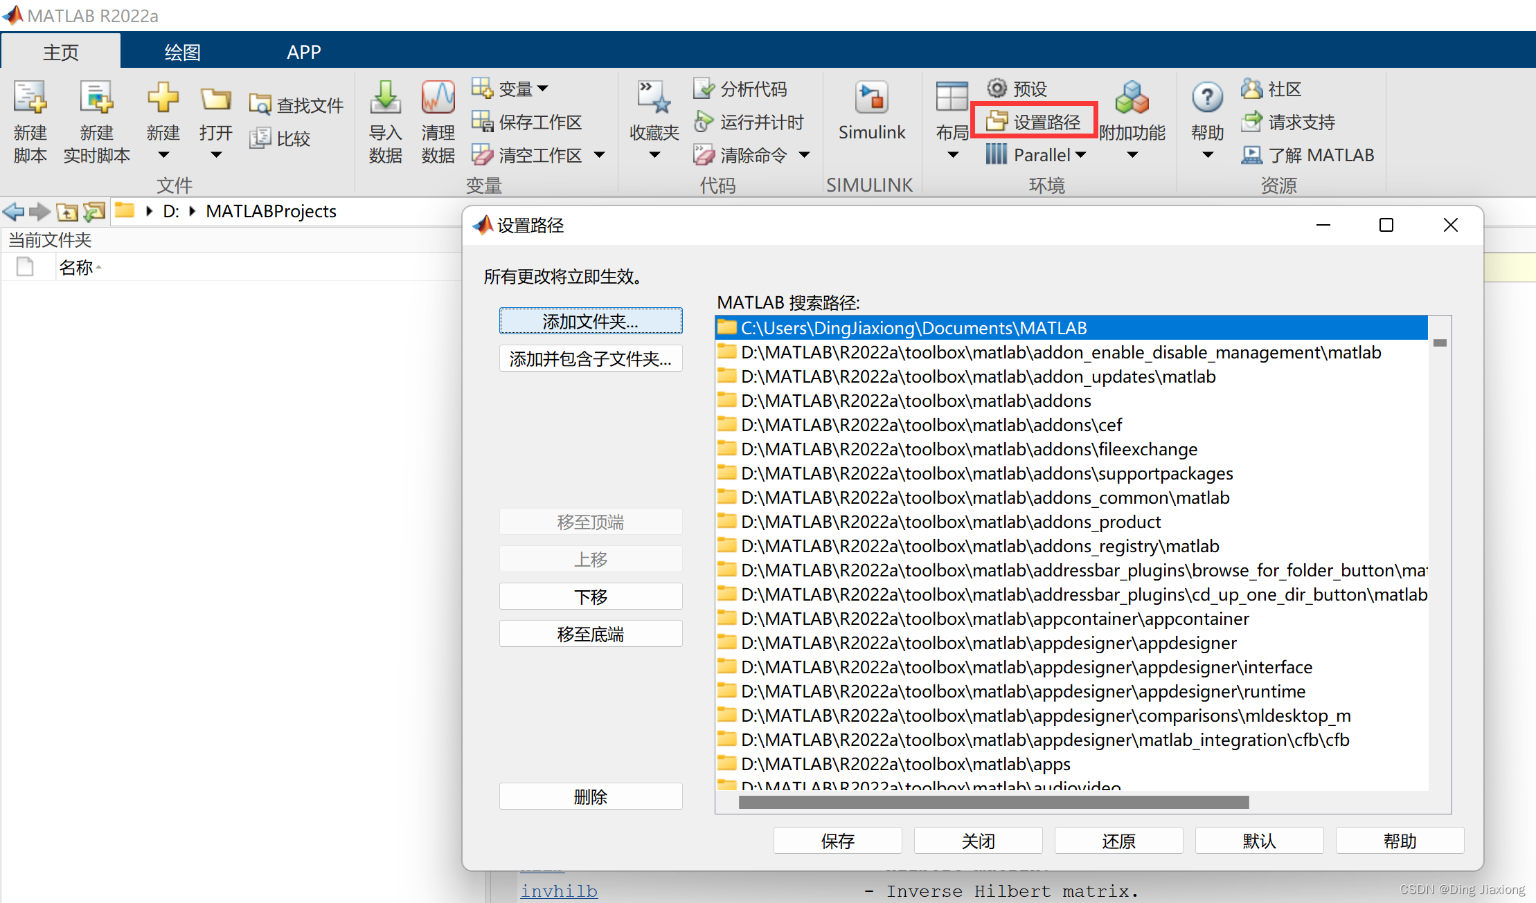This screenshot has height=903, width=1536.
Task: Go up one folder level icon
Action: pos(67,212)
